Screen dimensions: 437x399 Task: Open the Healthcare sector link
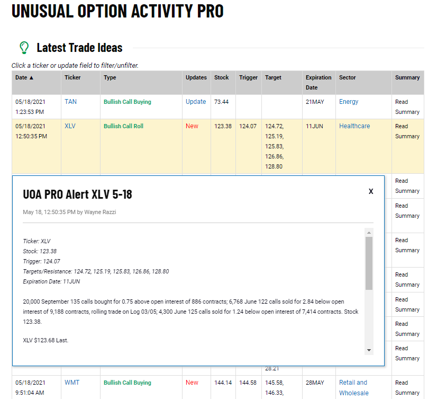(x=354, y=126)
